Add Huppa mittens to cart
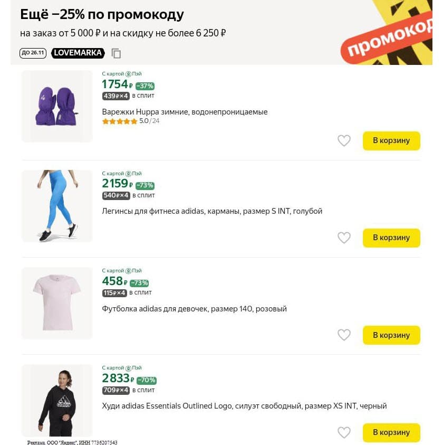The image size is (443, 445). click(391, 141)
